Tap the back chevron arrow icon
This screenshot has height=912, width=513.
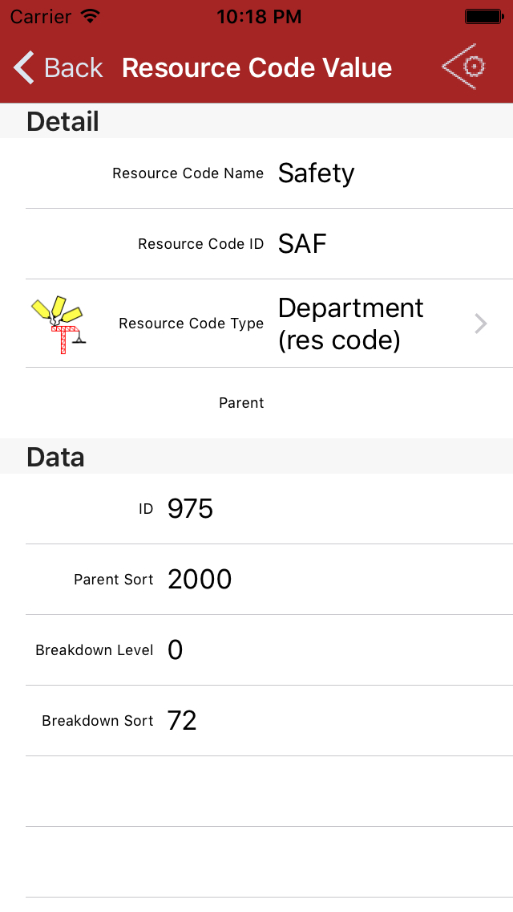[x=24, y=67]
